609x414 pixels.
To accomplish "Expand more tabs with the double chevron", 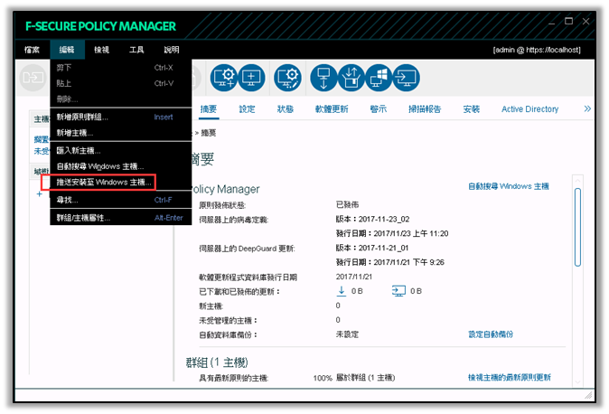I will coord(587,108).
